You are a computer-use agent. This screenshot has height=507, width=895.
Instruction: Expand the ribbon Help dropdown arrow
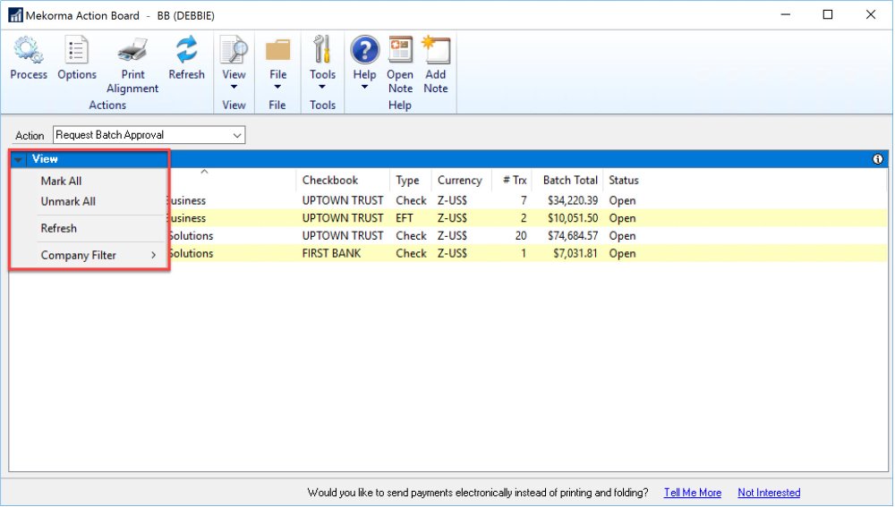(x=364, y=88)
